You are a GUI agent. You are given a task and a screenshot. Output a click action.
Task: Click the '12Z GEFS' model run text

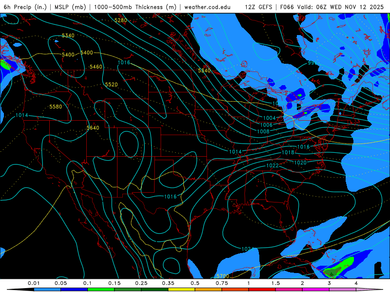pos(258,7)
